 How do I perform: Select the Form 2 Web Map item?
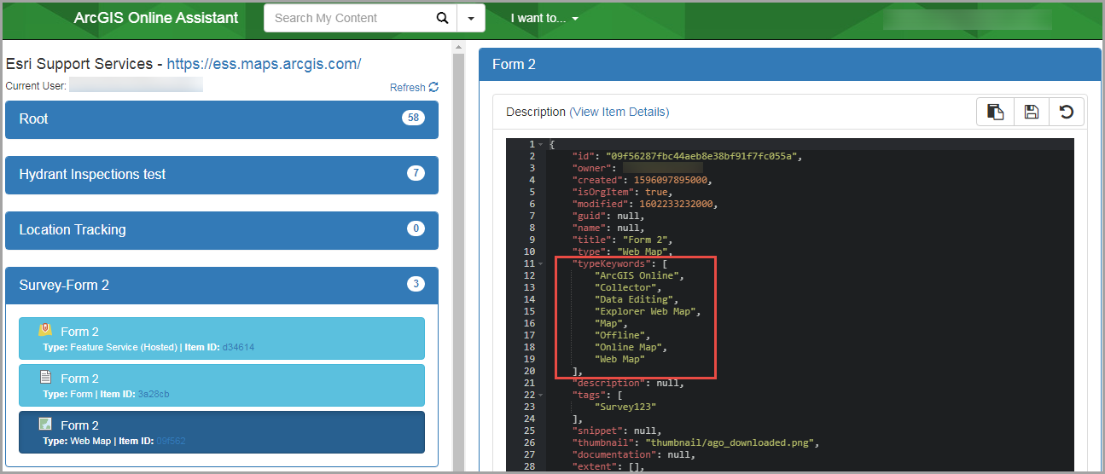pos(222,432)
